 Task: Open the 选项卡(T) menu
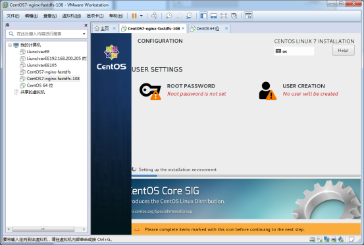point(95,16)
